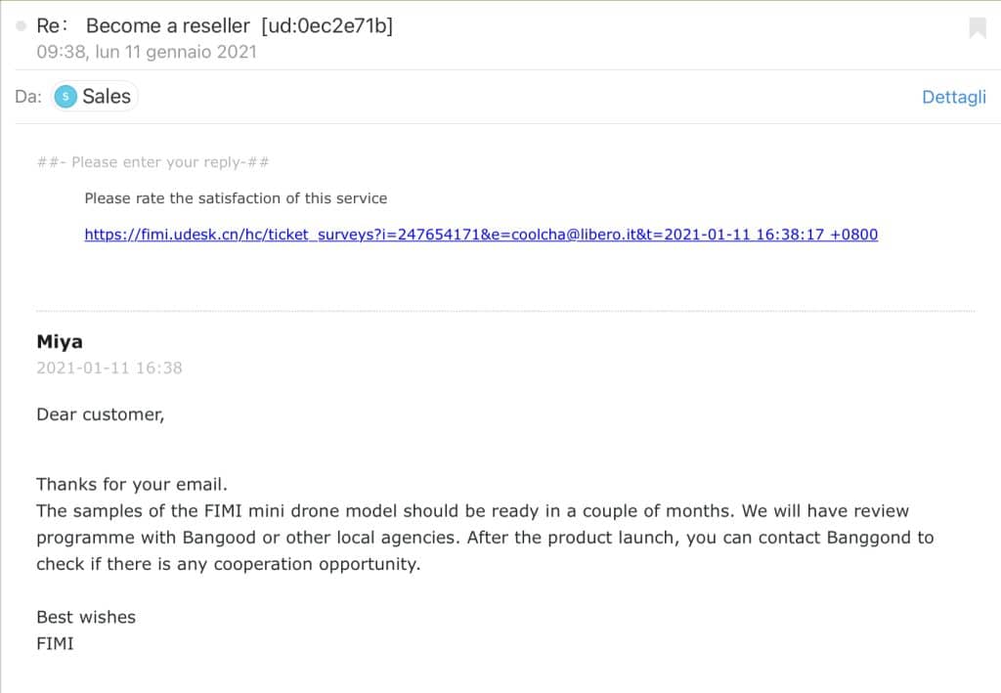This screenshot has height=693, width=1001.
Task: Click the 'Da:' sender label
Action: click(x=28, y=97)
